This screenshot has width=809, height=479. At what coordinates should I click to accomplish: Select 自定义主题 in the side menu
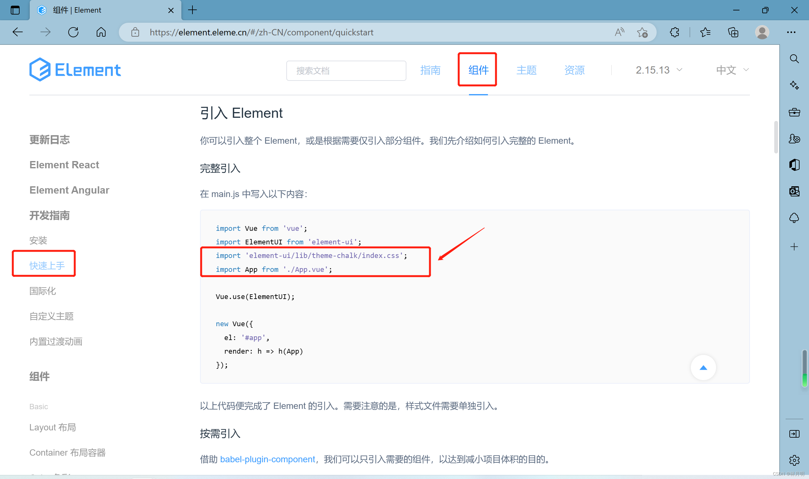tap(51, 316)
